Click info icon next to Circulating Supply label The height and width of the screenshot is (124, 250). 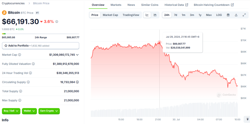pos(28,82)
